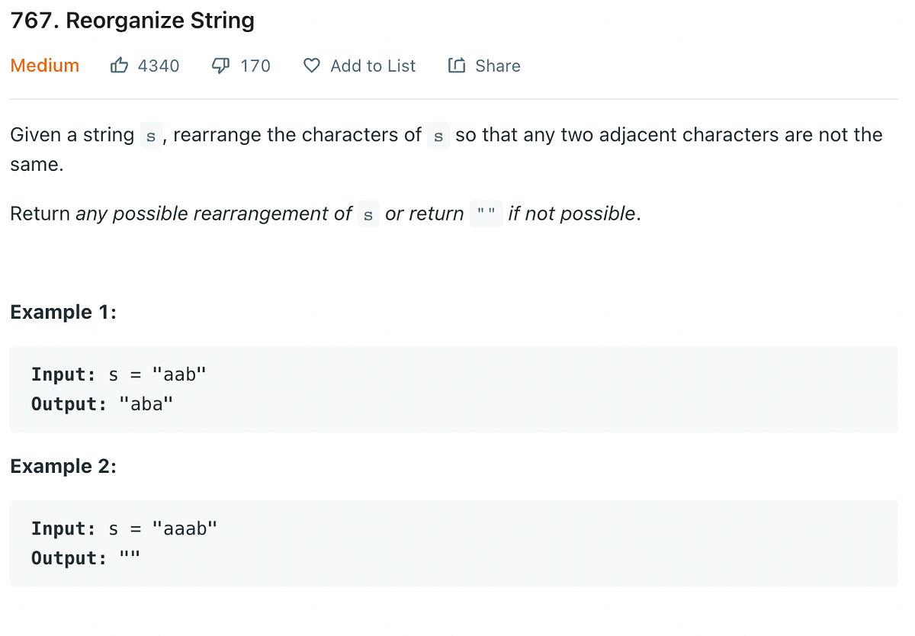Click the second 's' code badge after 'characters of'
Image resolution: width=915 pixels, height=636 pixels.
pos(437,136)
